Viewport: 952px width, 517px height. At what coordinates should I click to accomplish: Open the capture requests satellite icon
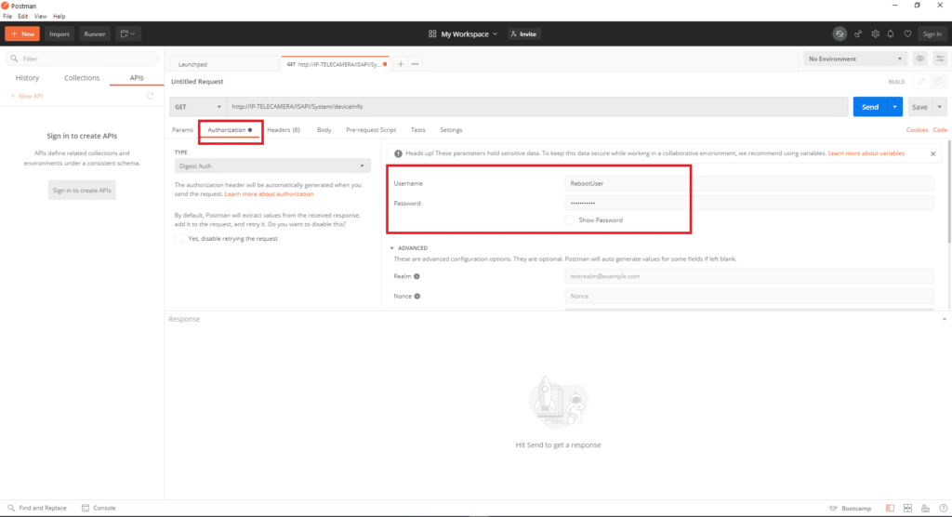click(858, 34)
